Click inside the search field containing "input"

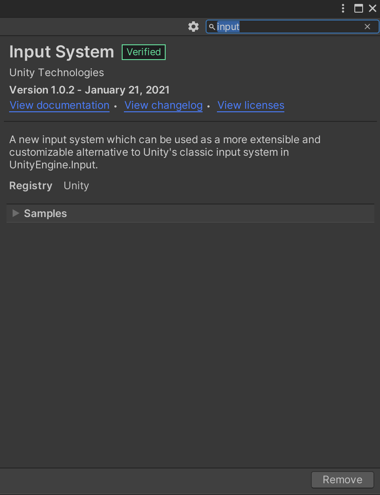click(293, 27)
